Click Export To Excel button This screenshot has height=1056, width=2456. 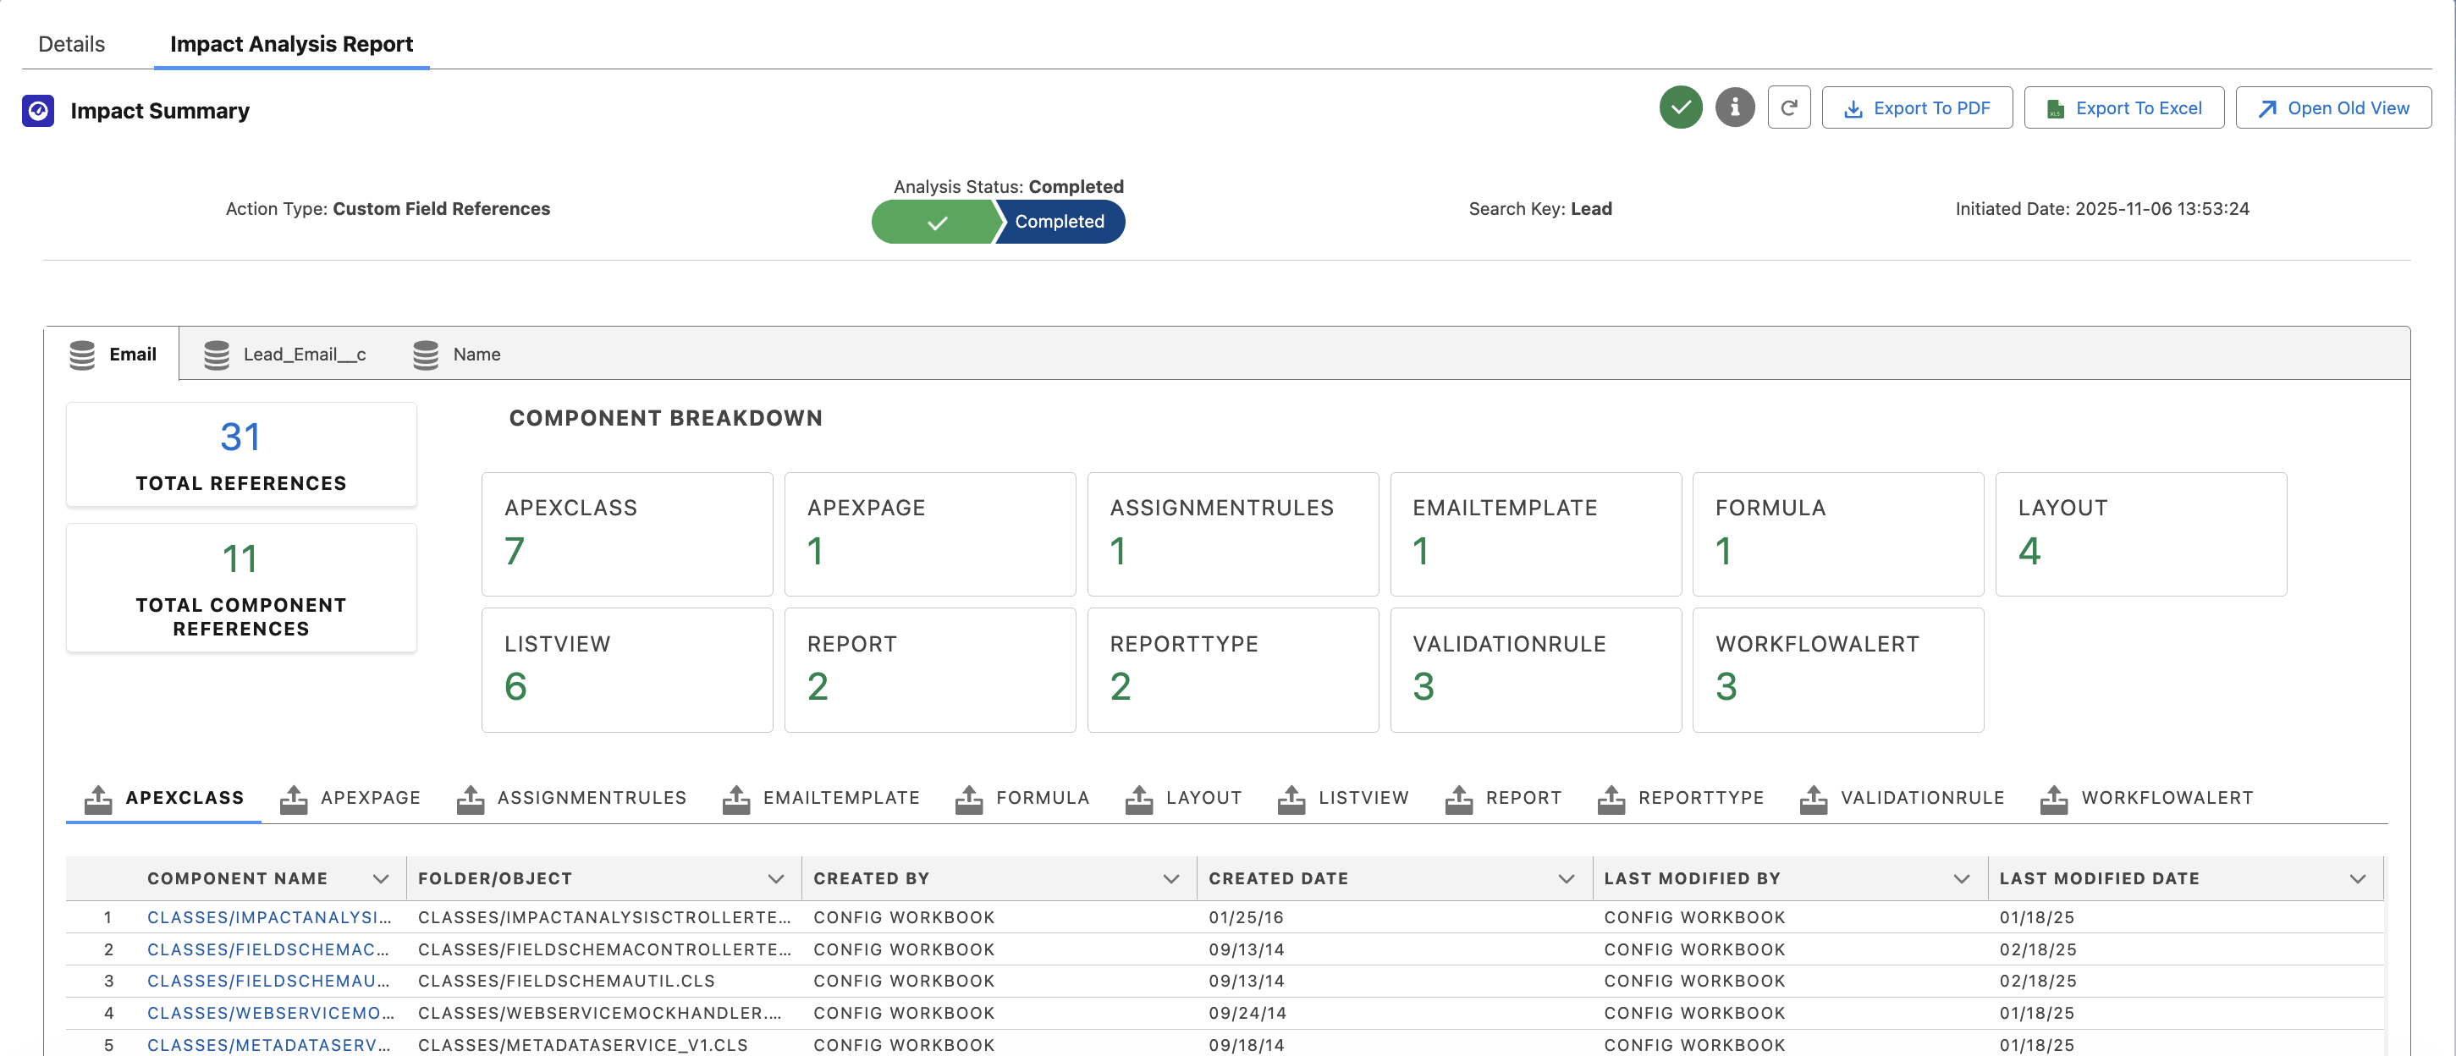tap(2123, 107)
